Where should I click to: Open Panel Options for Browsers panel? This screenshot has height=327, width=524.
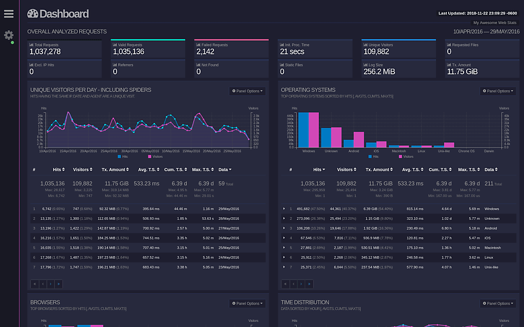click(247, 303)
